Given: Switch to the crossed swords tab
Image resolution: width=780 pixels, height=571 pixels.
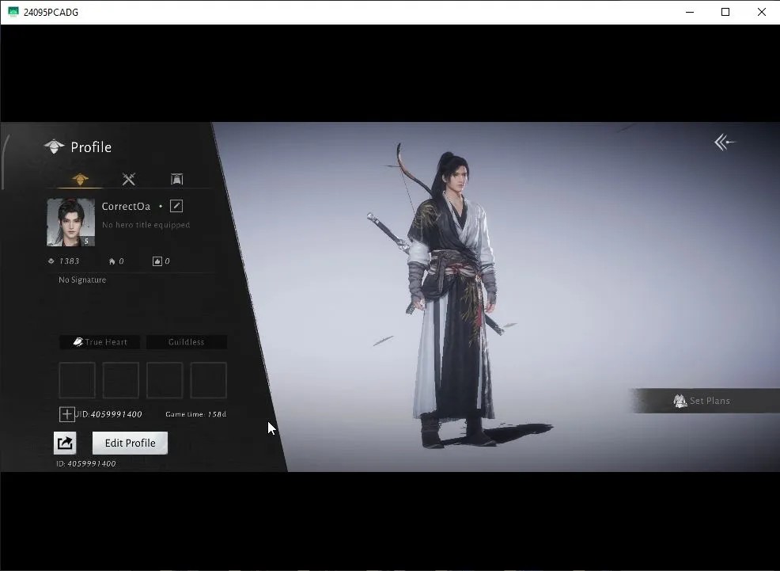Looking at the screenshot, I should (129, 179).
